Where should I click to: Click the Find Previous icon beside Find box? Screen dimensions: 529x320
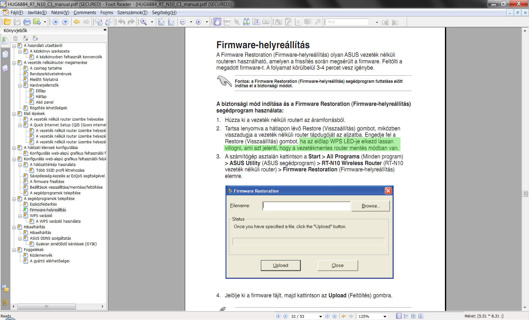385,22
